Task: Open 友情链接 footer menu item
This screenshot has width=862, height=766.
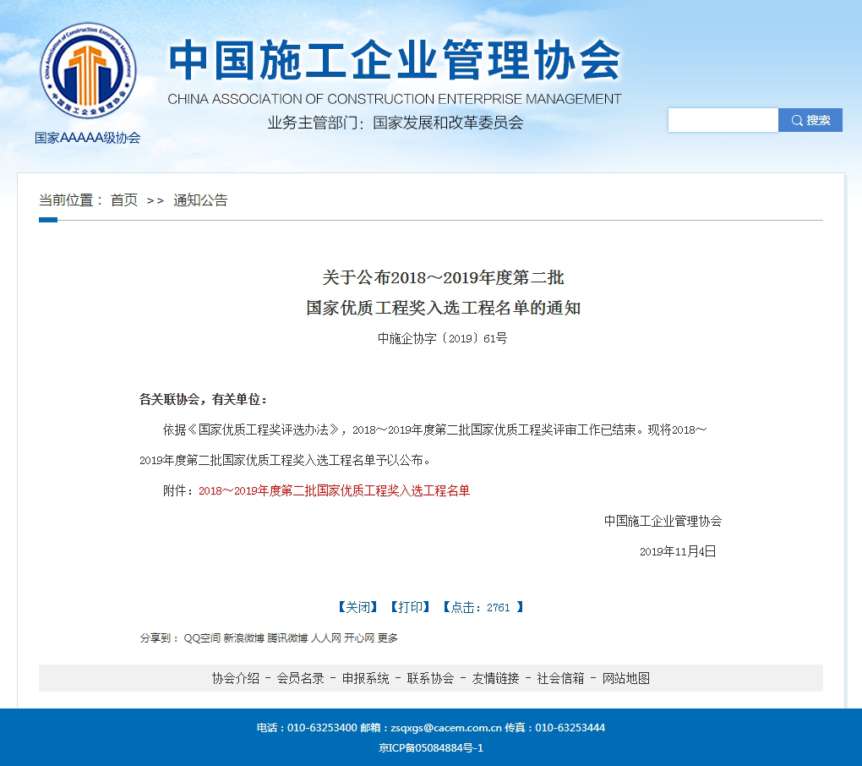Action: pos(496,678)
